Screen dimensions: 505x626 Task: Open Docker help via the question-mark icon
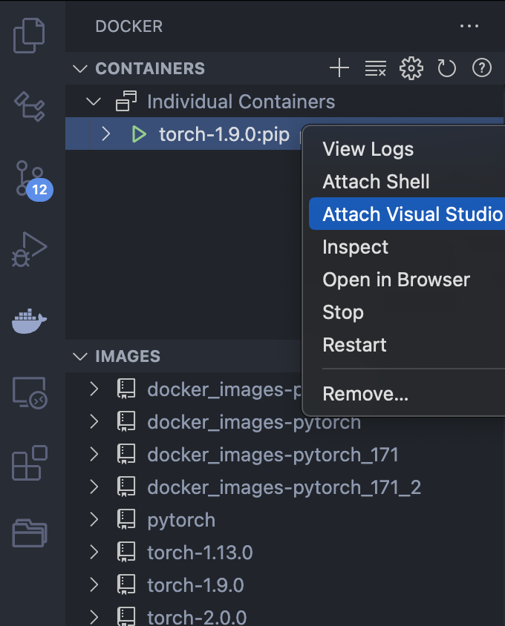click(x=481, y=67)
